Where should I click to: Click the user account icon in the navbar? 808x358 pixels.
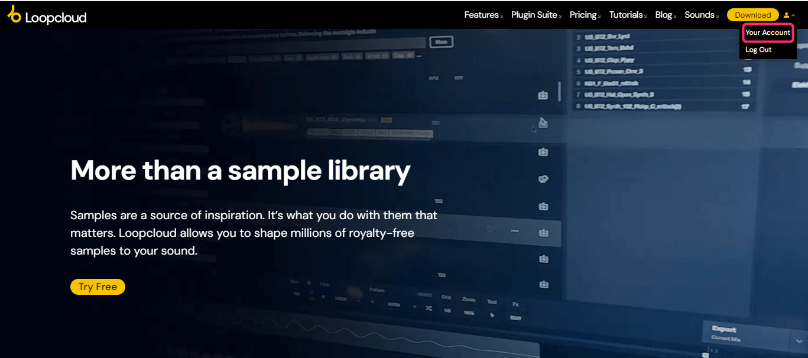point(786,15)
